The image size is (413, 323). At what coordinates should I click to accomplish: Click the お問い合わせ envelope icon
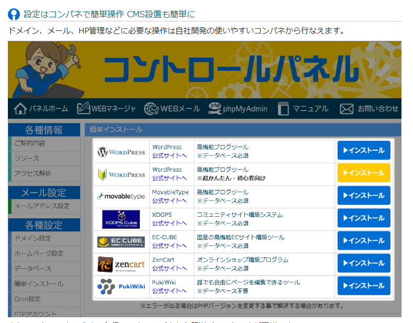[347, 109]
